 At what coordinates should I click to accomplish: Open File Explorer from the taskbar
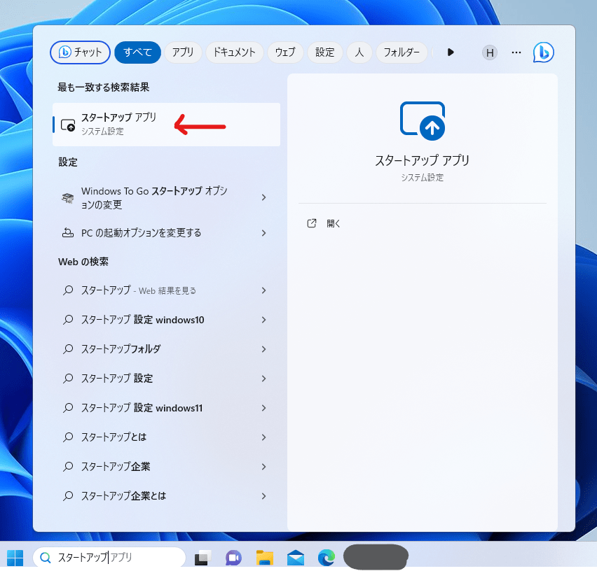tap(265, 558)
